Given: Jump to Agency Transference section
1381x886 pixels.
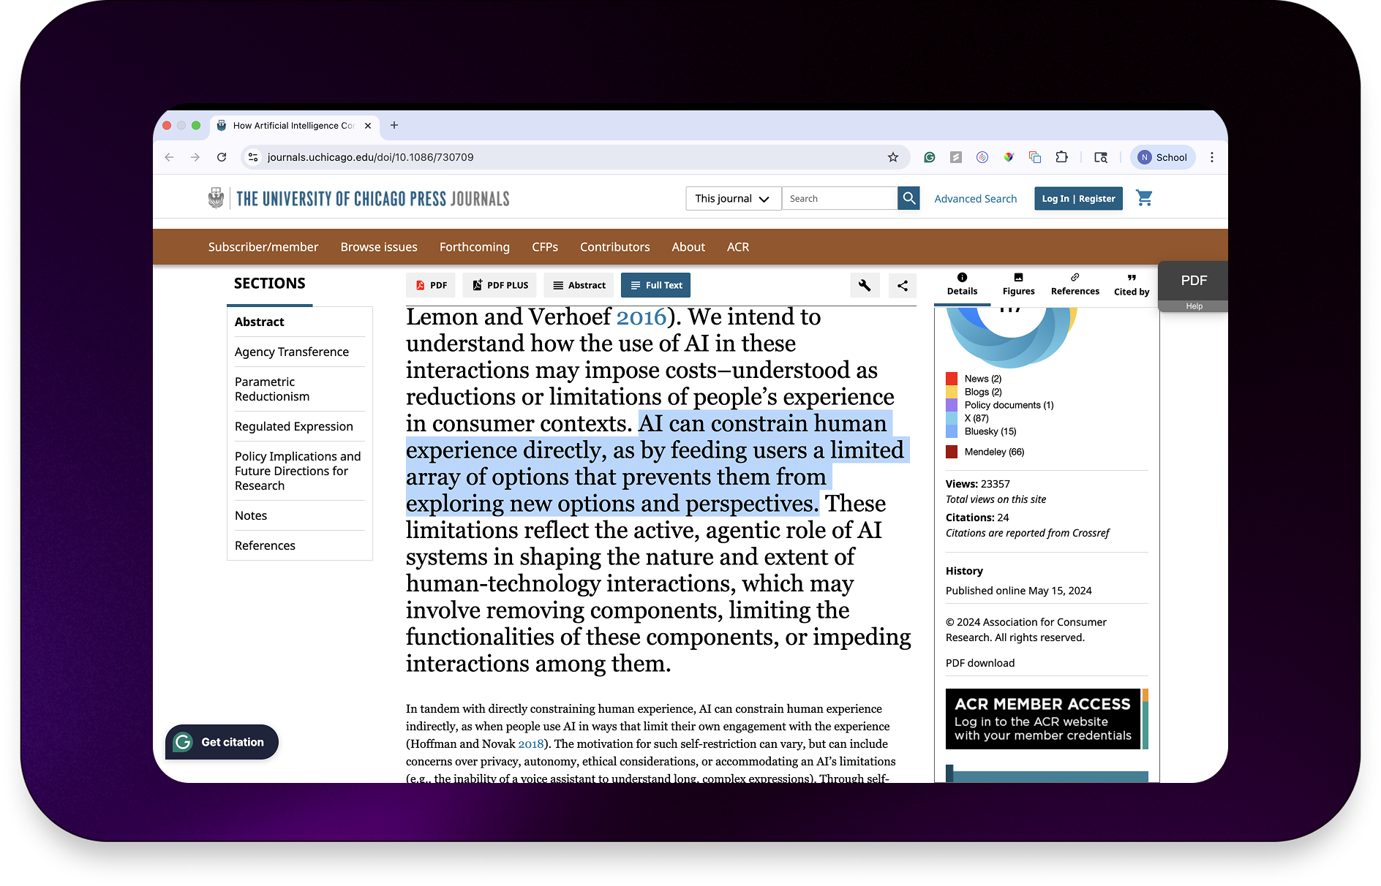Looking at the screenshot, I should tap(292, 352).
